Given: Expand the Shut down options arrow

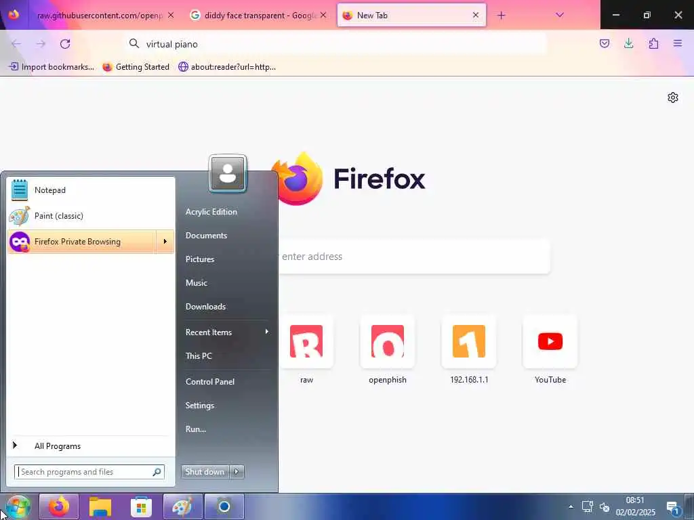Looking at the screenshot, I should coord(237,472).
